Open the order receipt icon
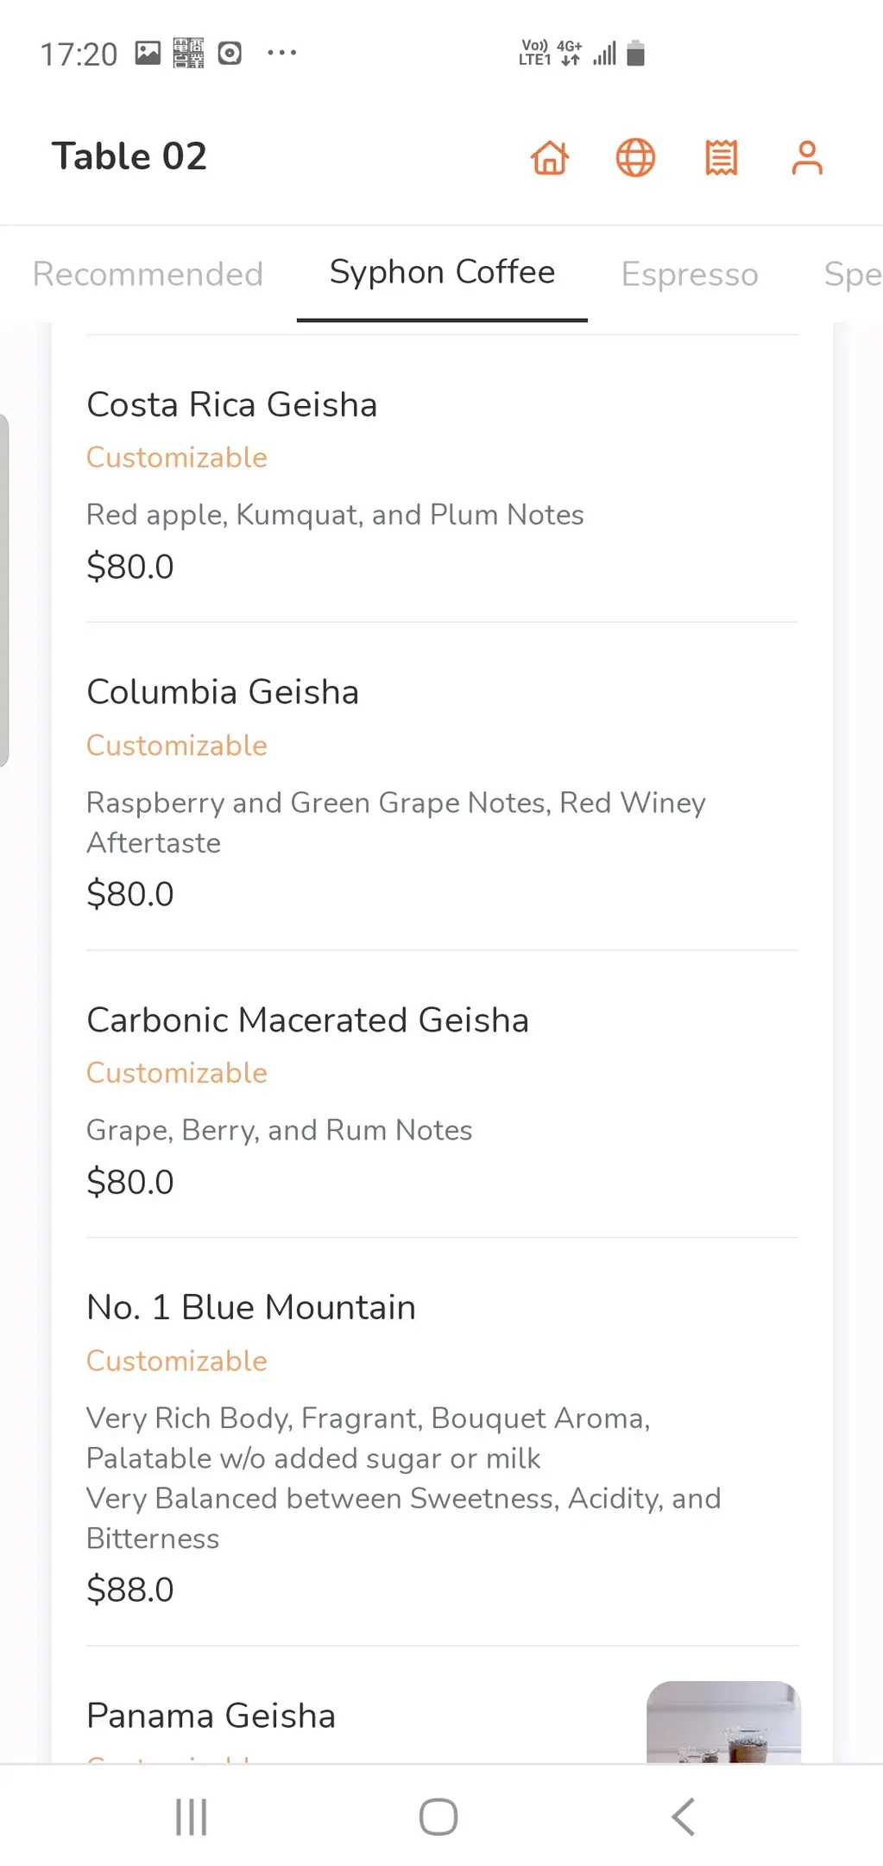Image resolution: width=883 pixels, height=1866 pixels. (721, 158)
